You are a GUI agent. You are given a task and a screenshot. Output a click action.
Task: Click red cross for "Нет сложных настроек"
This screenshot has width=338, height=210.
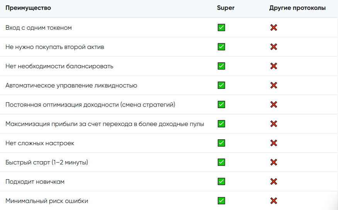[273, 143]
